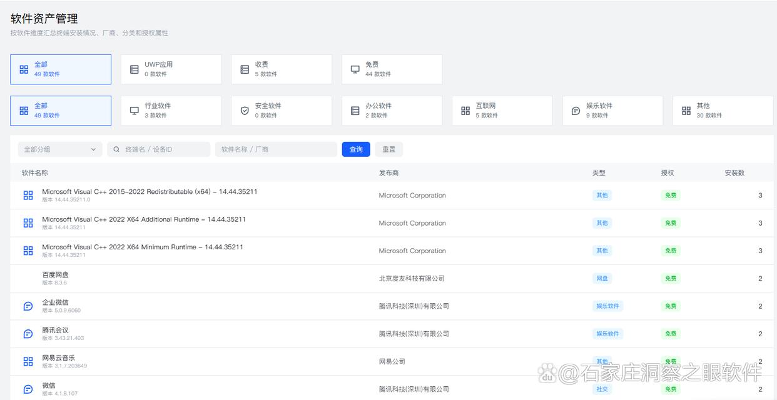777x400 pixels.
Task: Click the 发布商 column header
Action: (388, 172)
